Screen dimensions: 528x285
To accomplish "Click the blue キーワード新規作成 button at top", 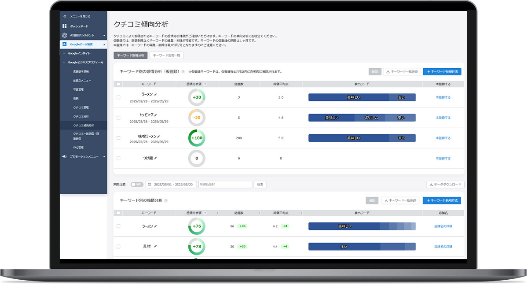I will [442, 71].
